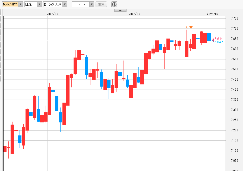Click the pink current-price arrow marker
Viewport: 243px width, 171px height.
(213, 40)
